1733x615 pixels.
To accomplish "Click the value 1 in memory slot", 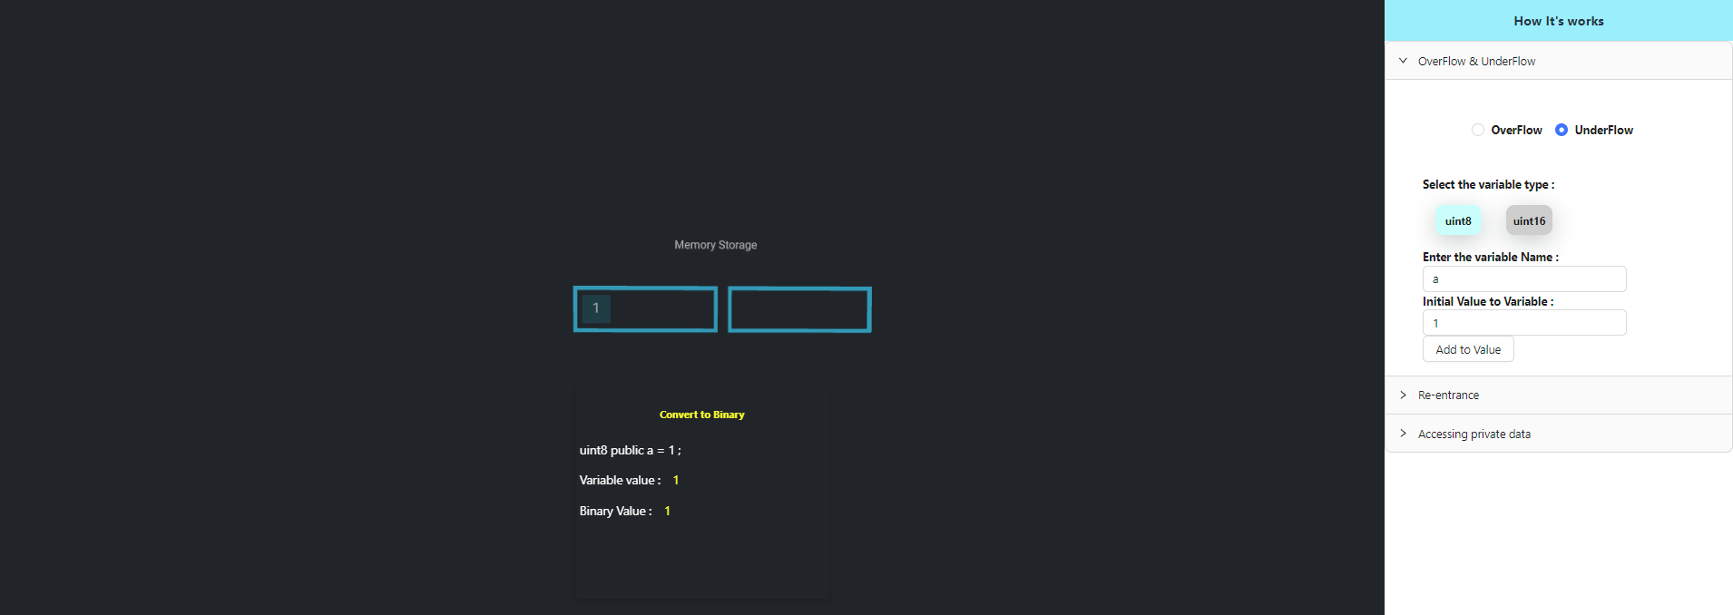I will [x=596, y=308].
